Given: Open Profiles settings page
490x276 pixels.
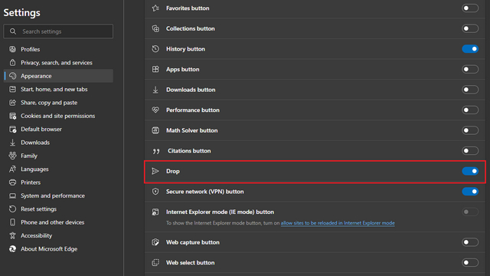Looking at the screenshot, I should click(x=58, y=49).
